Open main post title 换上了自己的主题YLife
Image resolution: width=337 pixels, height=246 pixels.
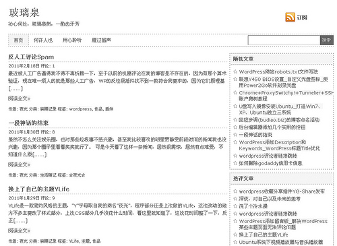(x=38, y=189)
